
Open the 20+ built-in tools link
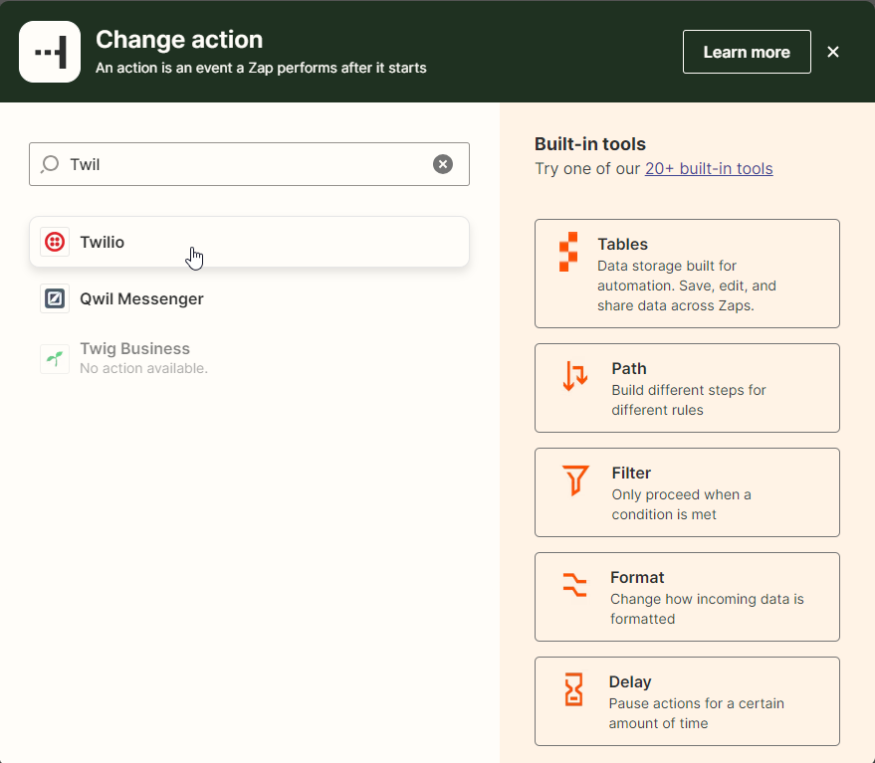709,168
